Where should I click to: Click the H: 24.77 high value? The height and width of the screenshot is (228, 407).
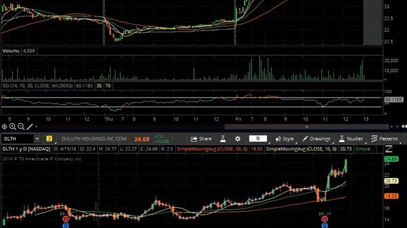tap(107, 149)
